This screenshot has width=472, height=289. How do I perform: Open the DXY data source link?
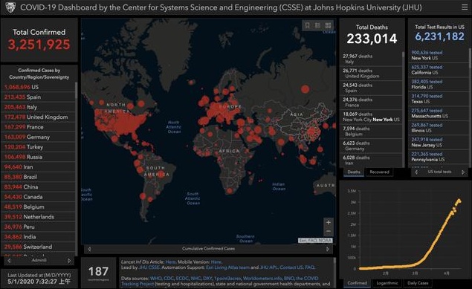(207, 279)
